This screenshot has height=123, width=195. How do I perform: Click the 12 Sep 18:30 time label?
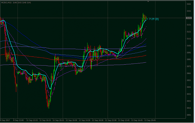(x=98, y=121)
